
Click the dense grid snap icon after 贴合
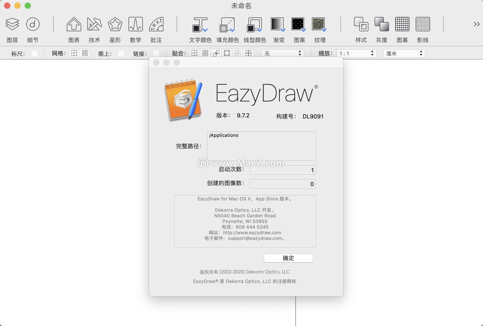[206, 53]
